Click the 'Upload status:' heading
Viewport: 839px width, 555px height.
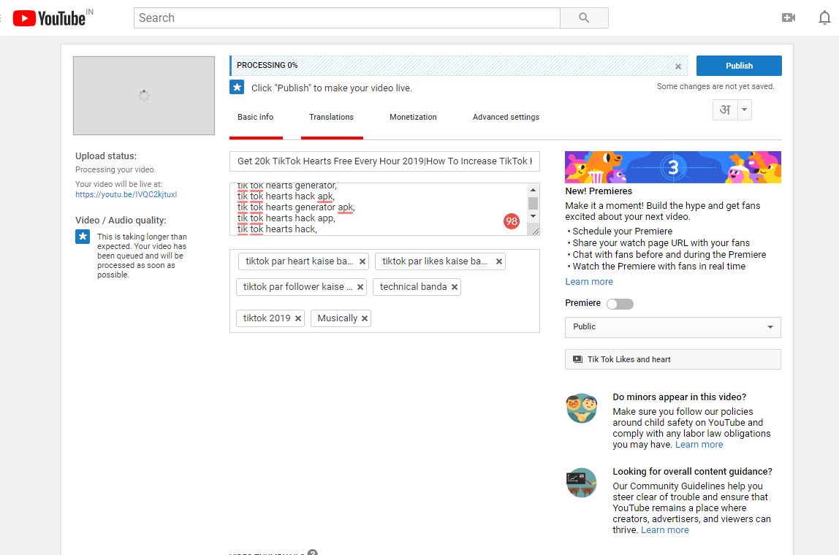[106, 156]
